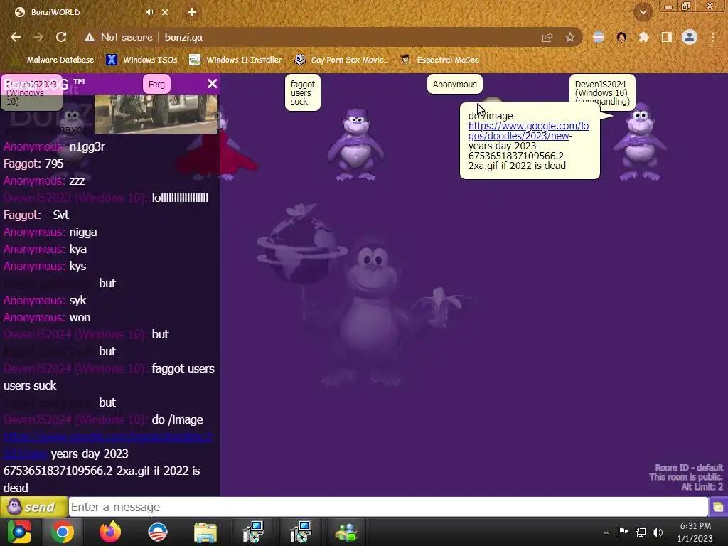This screenshot has width=728, height=546.
Task: Open the Windows Start menu
Action: point(19,532)
